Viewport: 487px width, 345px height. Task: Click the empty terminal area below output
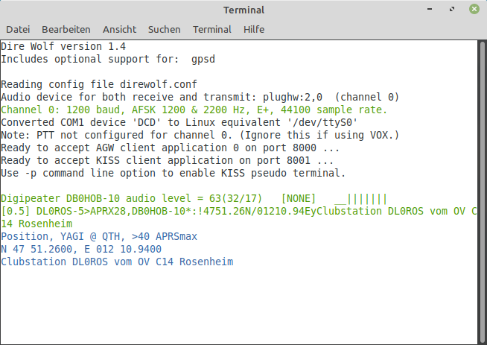pyautogui.click(x=238, y=305)
